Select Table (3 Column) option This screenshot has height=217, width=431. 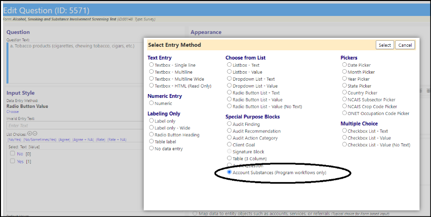point(229,158)
